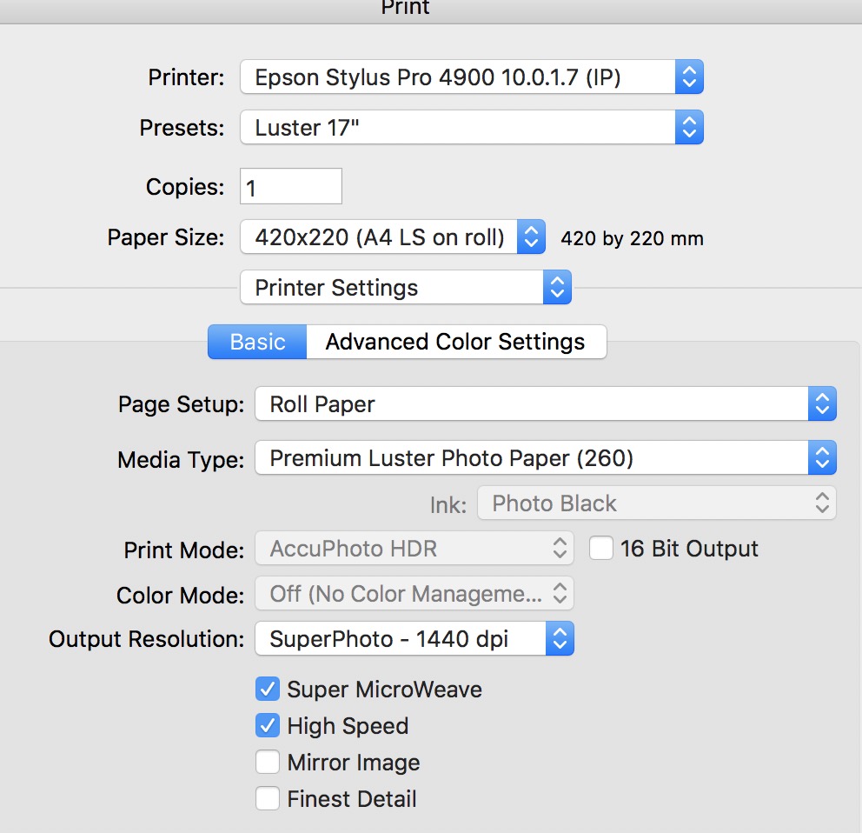
Task: Open the Page Setup Roll Paper dropdown
Action: tap(545, 404)
